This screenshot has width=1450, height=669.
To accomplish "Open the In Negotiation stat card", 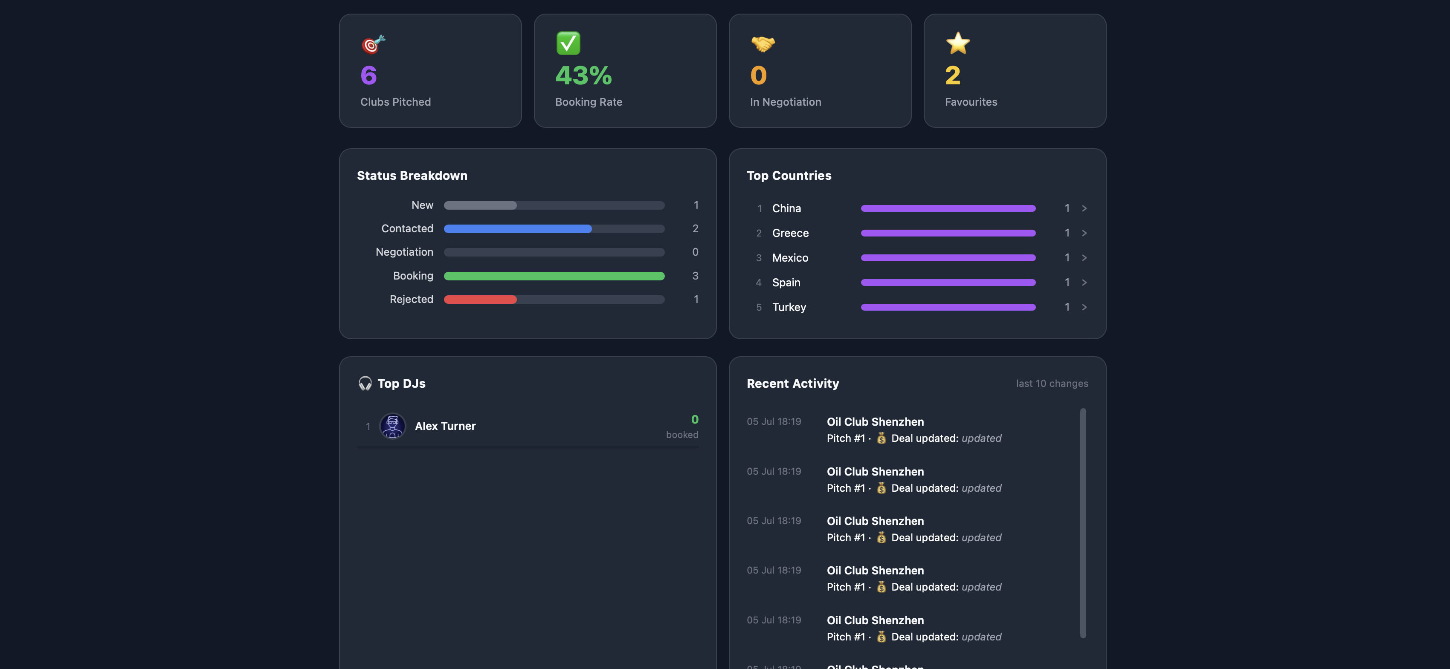I will 820,71.
